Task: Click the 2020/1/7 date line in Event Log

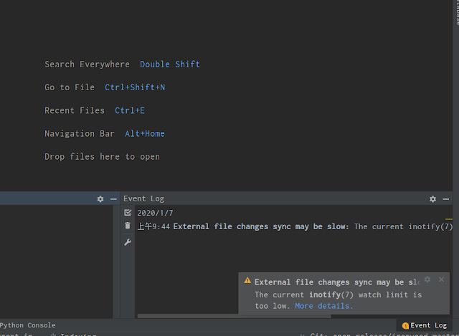Action: point(155,213)
